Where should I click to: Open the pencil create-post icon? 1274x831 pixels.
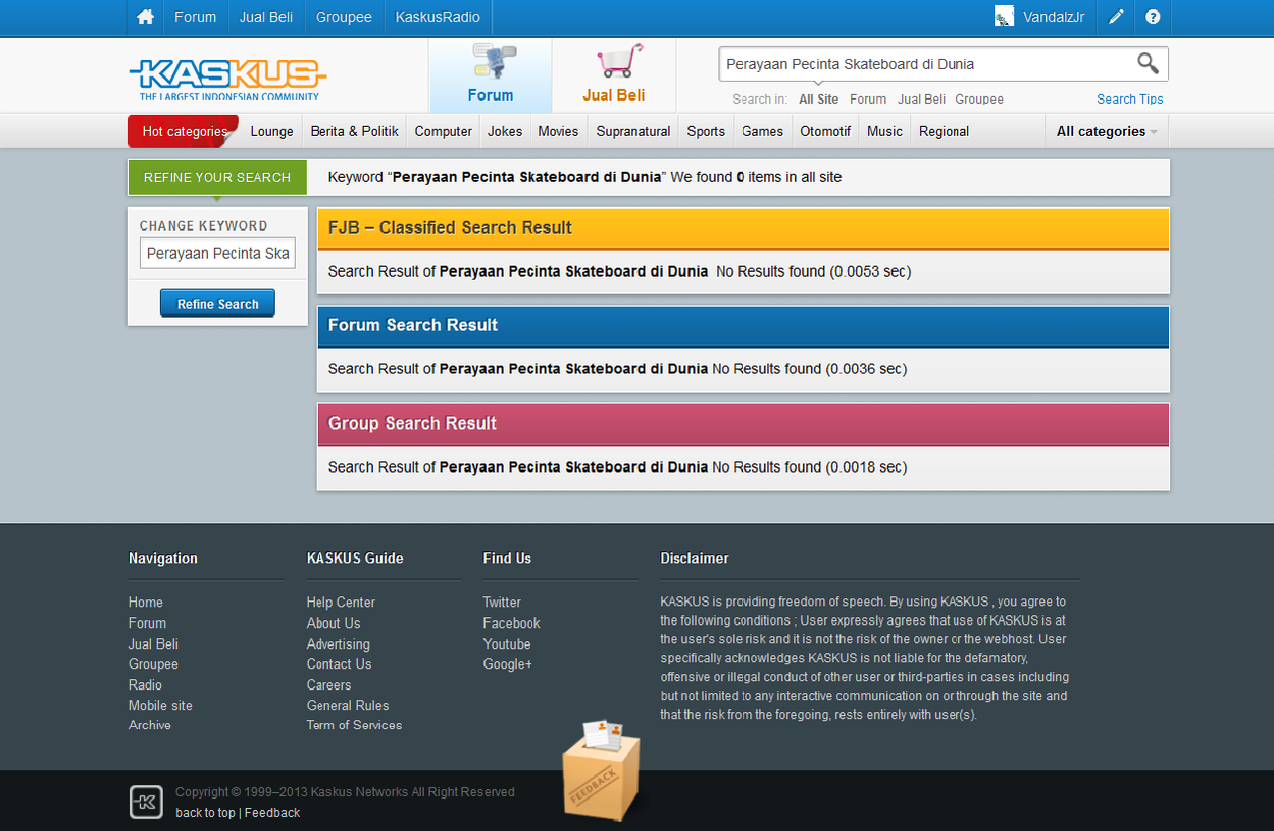1117,17
